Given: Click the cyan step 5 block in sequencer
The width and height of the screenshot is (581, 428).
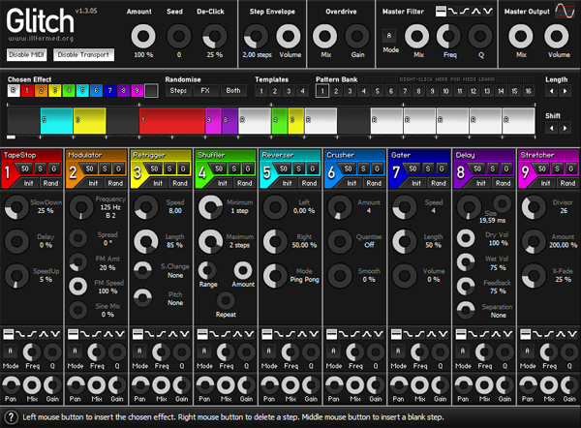Looking at the screenshot, I should click(57, 121).
